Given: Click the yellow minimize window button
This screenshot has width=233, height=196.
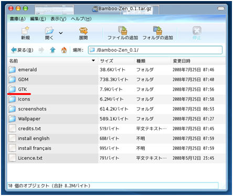Looking at the screenshot, I should click(x=18, y=8).
